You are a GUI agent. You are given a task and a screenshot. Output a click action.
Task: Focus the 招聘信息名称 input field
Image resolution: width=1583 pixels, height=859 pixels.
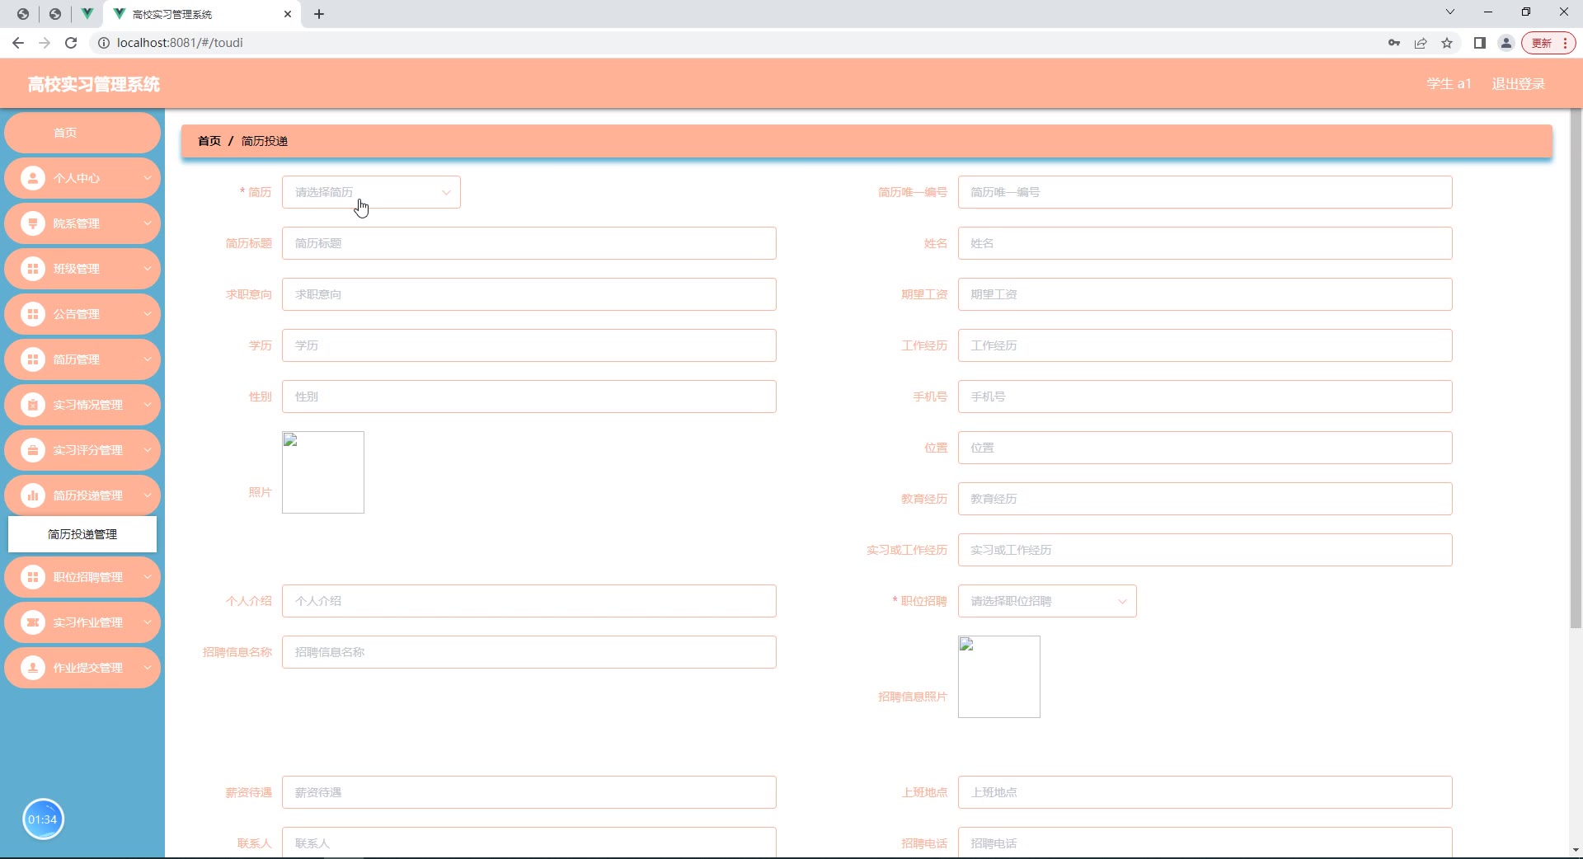tap(529, 652)
